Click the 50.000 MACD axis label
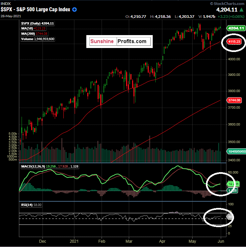246x247 pixels. click(233, 172)
